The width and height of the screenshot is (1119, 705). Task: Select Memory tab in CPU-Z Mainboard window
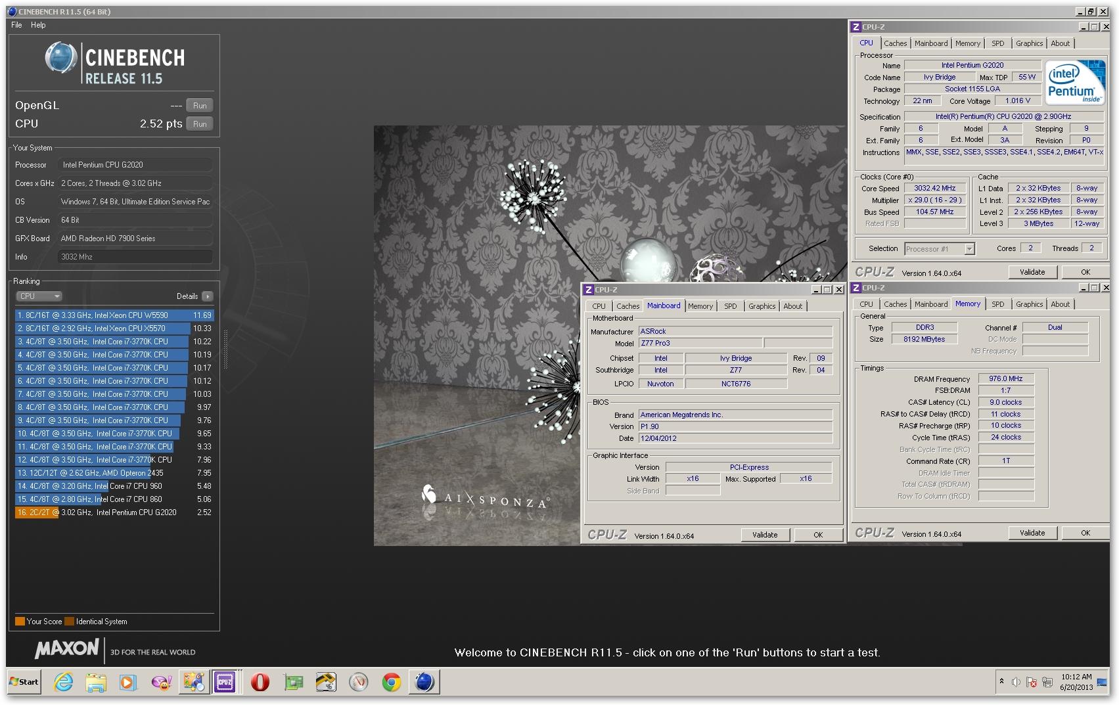point(700,306)
